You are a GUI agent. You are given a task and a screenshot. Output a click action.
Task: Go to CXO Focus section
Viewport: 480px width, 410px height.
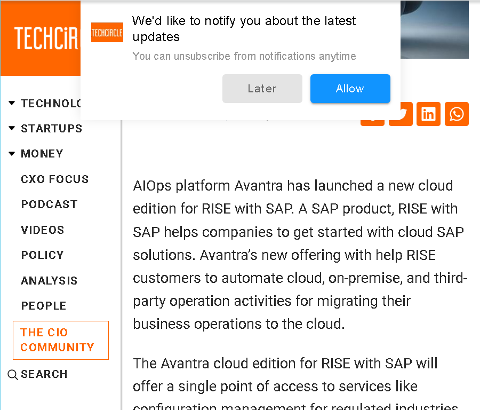(55, 179)
